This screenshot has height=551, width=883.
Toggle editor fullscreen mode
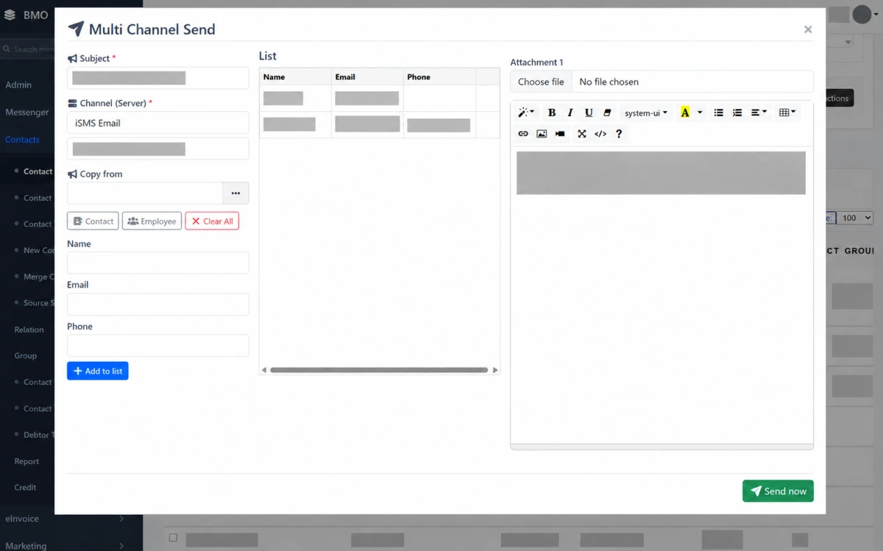pyautogui.click(x=582, y=134)
